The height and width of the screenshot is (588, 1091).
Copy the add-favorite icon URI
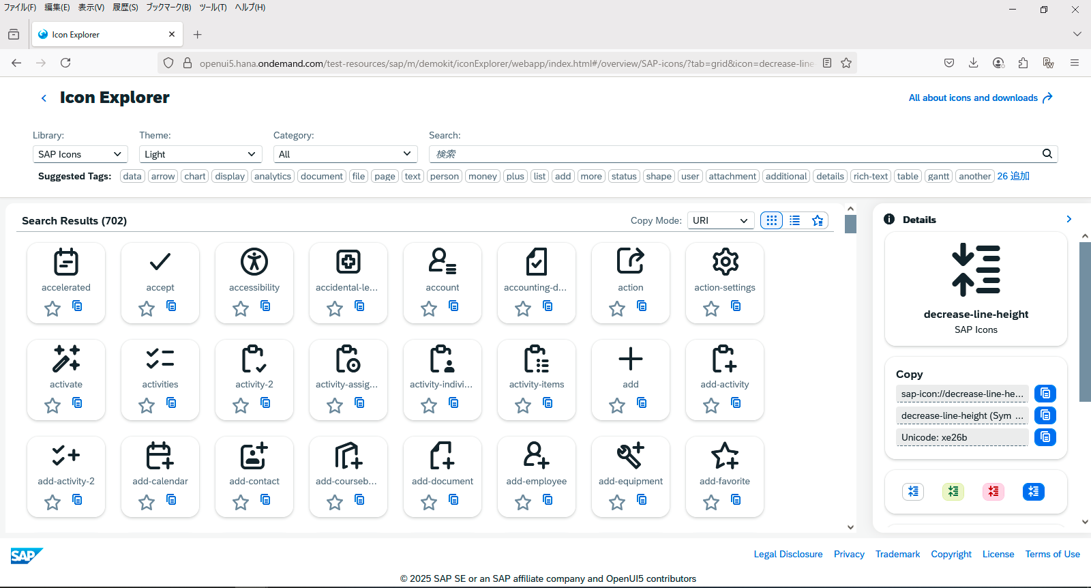736,500
